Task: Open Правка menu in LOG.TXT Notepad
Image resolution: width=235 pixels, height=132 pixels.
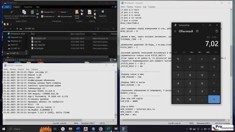Action: coord(13,69)
